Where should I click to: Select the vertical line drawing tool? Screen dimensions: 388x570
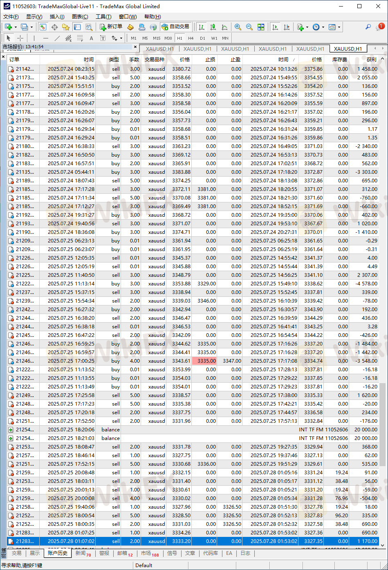[x=34, y=38]
